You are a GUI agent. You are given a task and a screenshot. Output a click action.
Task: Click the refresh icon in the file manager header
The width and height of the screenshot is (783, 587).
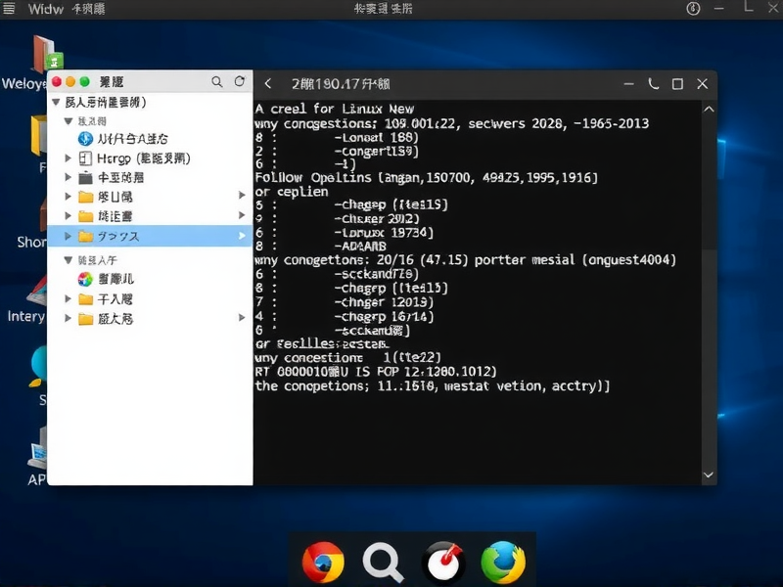pos(238,82)
